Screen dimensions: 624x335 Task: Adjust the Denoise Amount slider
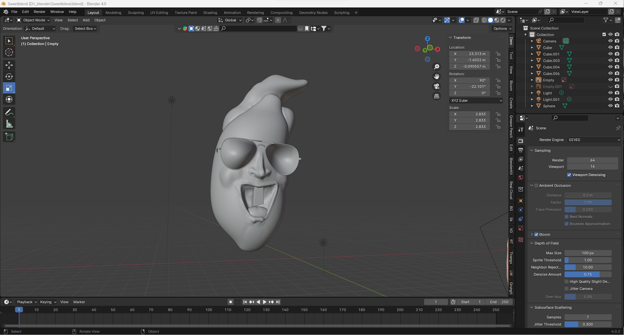click(x=588, y=274)
